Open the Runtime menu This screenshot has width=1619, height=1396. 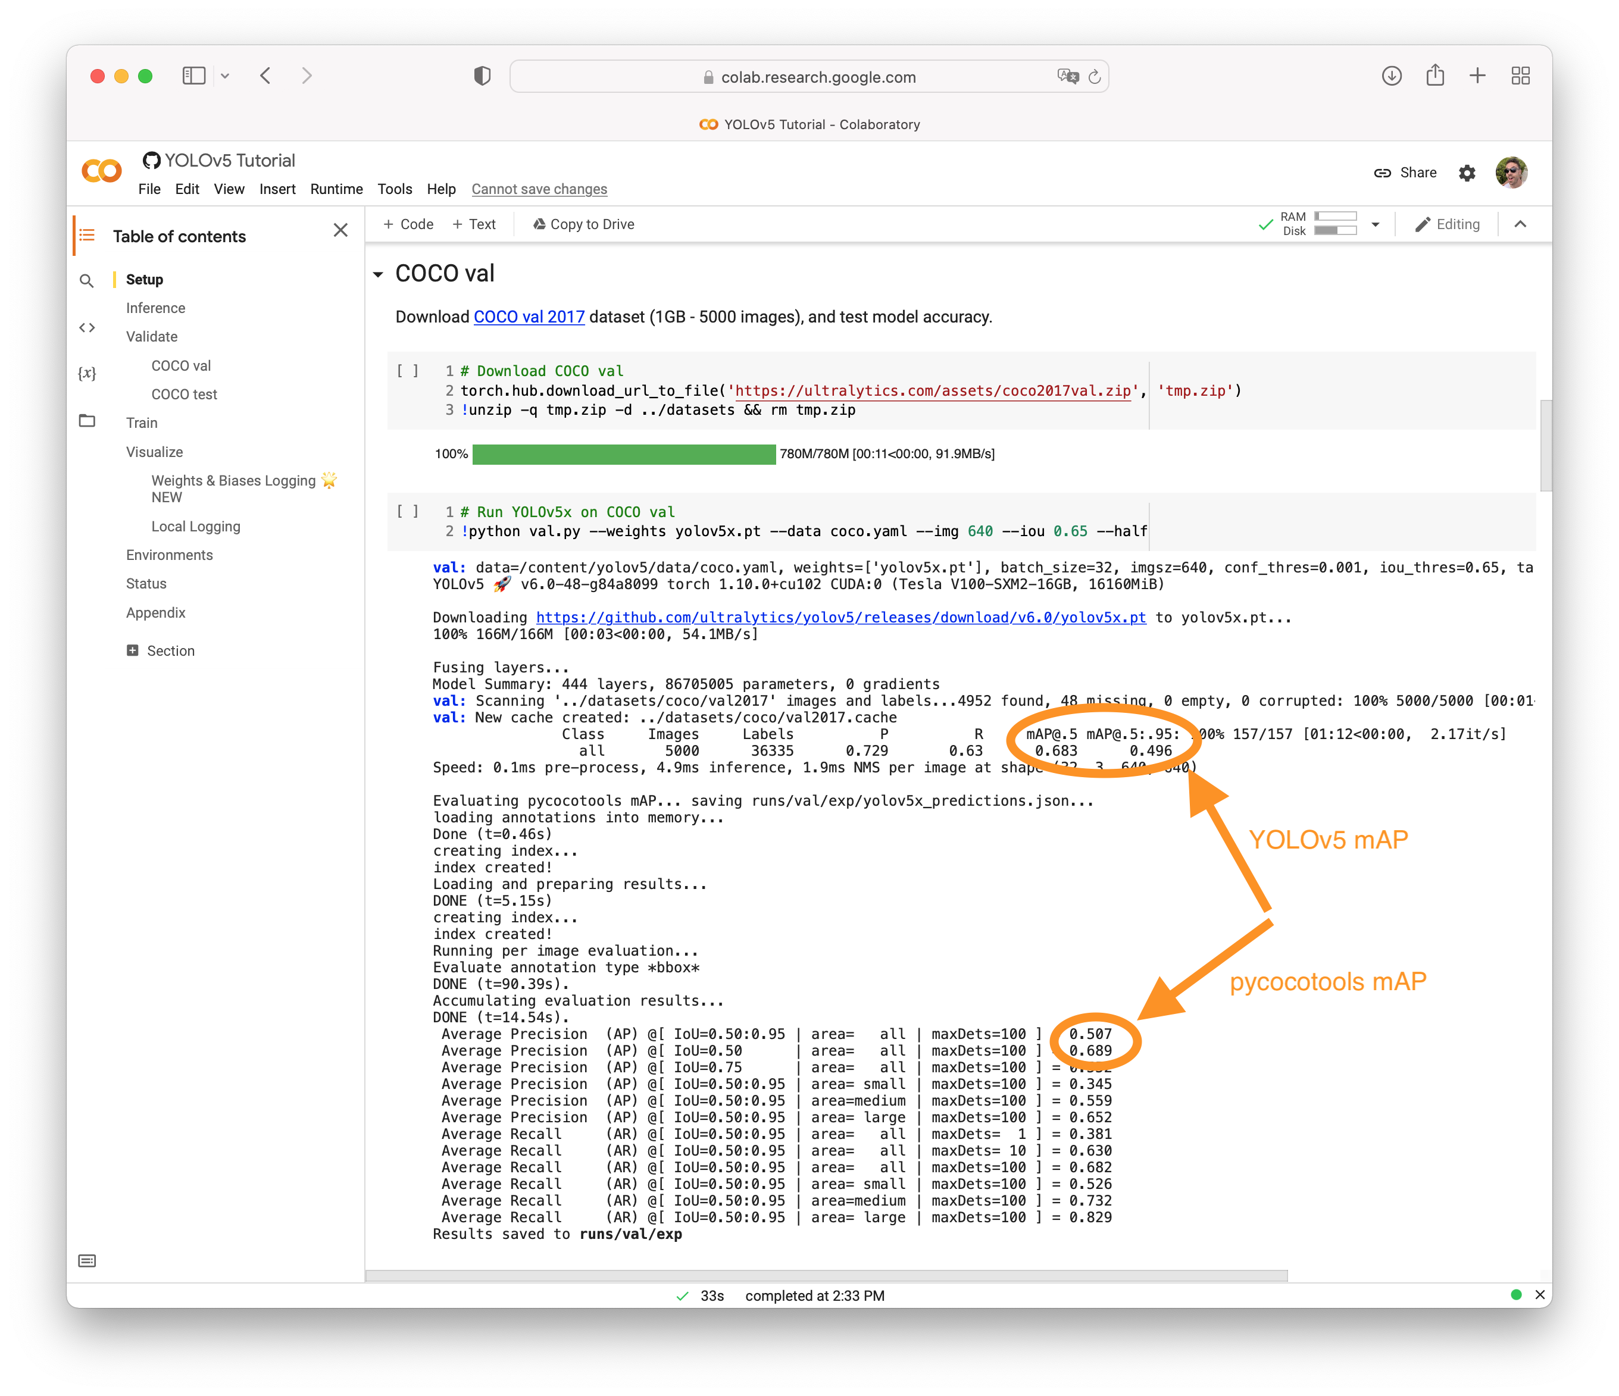tap(336, 189)
